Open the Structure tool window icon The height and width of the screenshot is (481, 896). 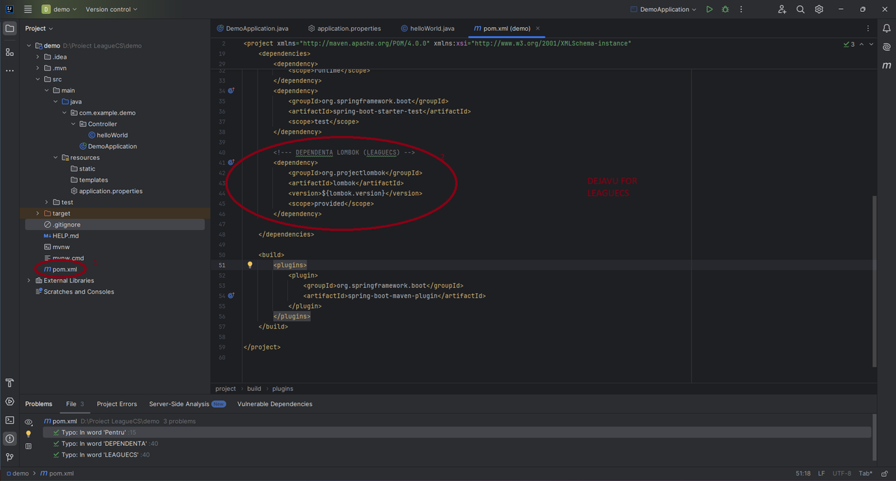click(x=10, y=52)
